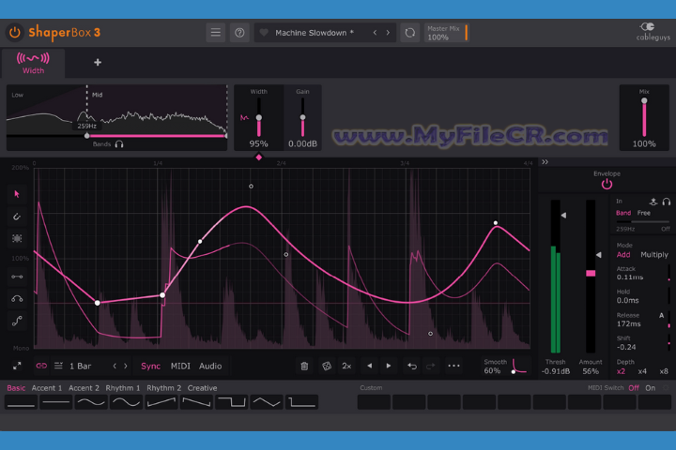The height and width of the screenshot is (450, 676).
Task: Open the grid lines settings icon
Action: coord(58,366)
